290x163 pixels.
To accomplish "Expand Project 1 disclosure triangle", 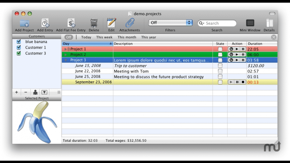I will tap(66, 49).
